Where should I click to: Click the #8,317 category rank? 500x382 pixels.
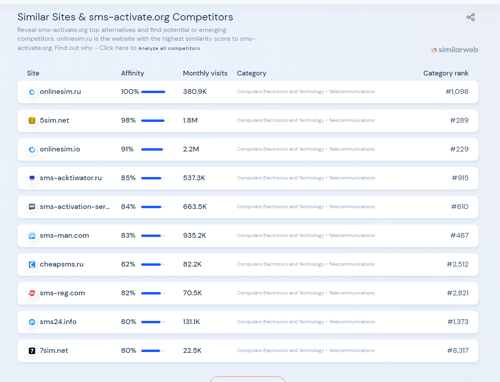point(458,350)
